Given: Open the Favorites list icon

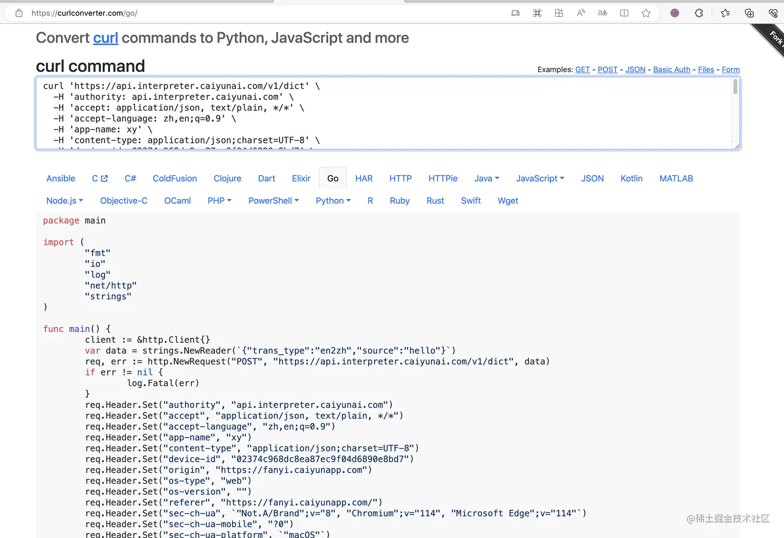Looking at the screenshot, I should click(725, 13).
